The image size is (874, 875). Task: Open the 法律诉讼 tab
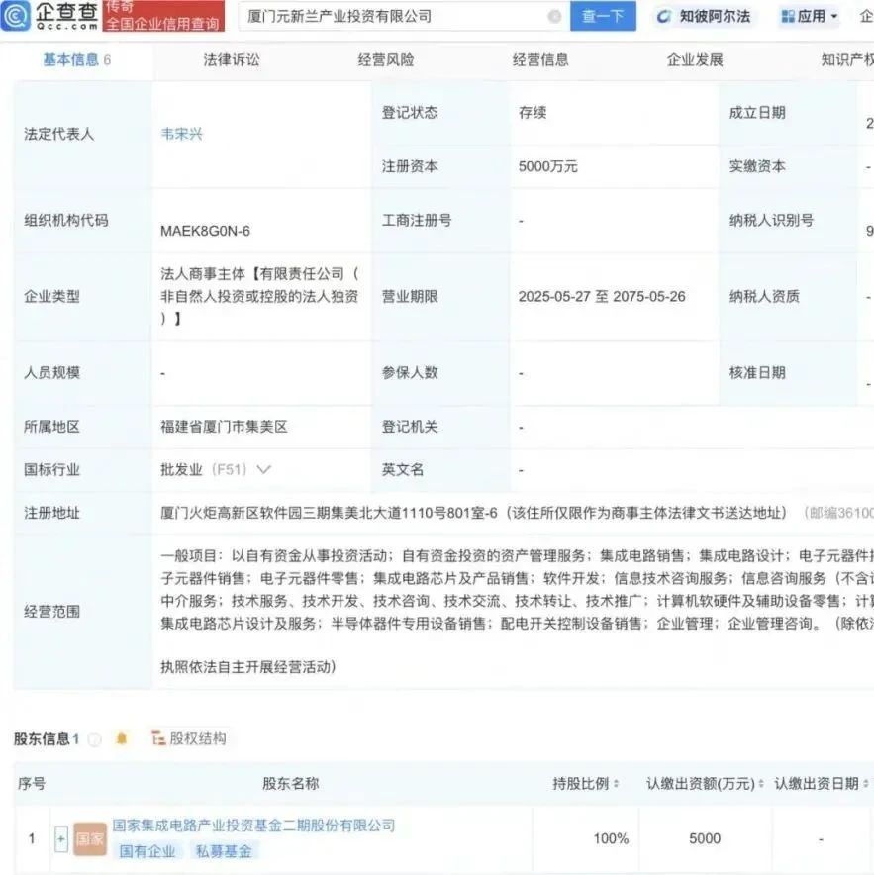(x=231, y=59)
